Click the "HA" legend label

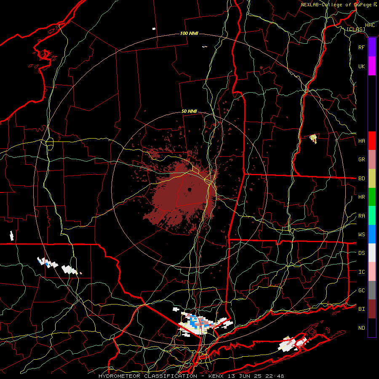[361, 141]
